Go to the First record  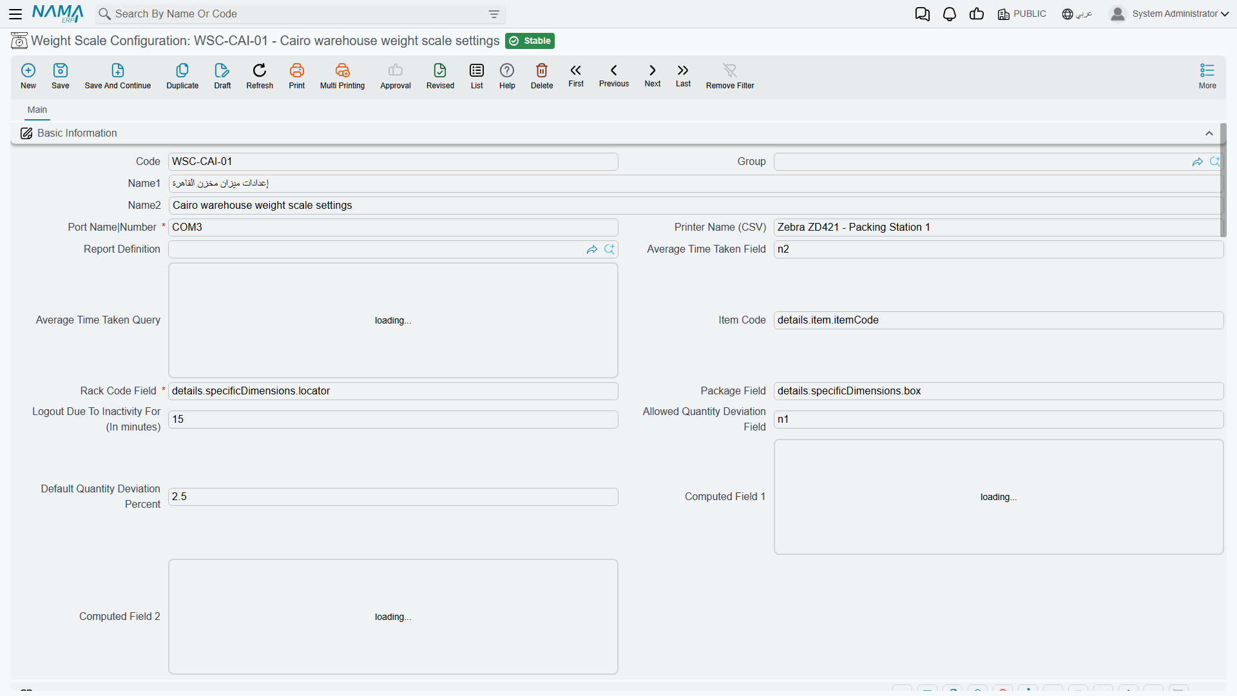tap(576, 75)
